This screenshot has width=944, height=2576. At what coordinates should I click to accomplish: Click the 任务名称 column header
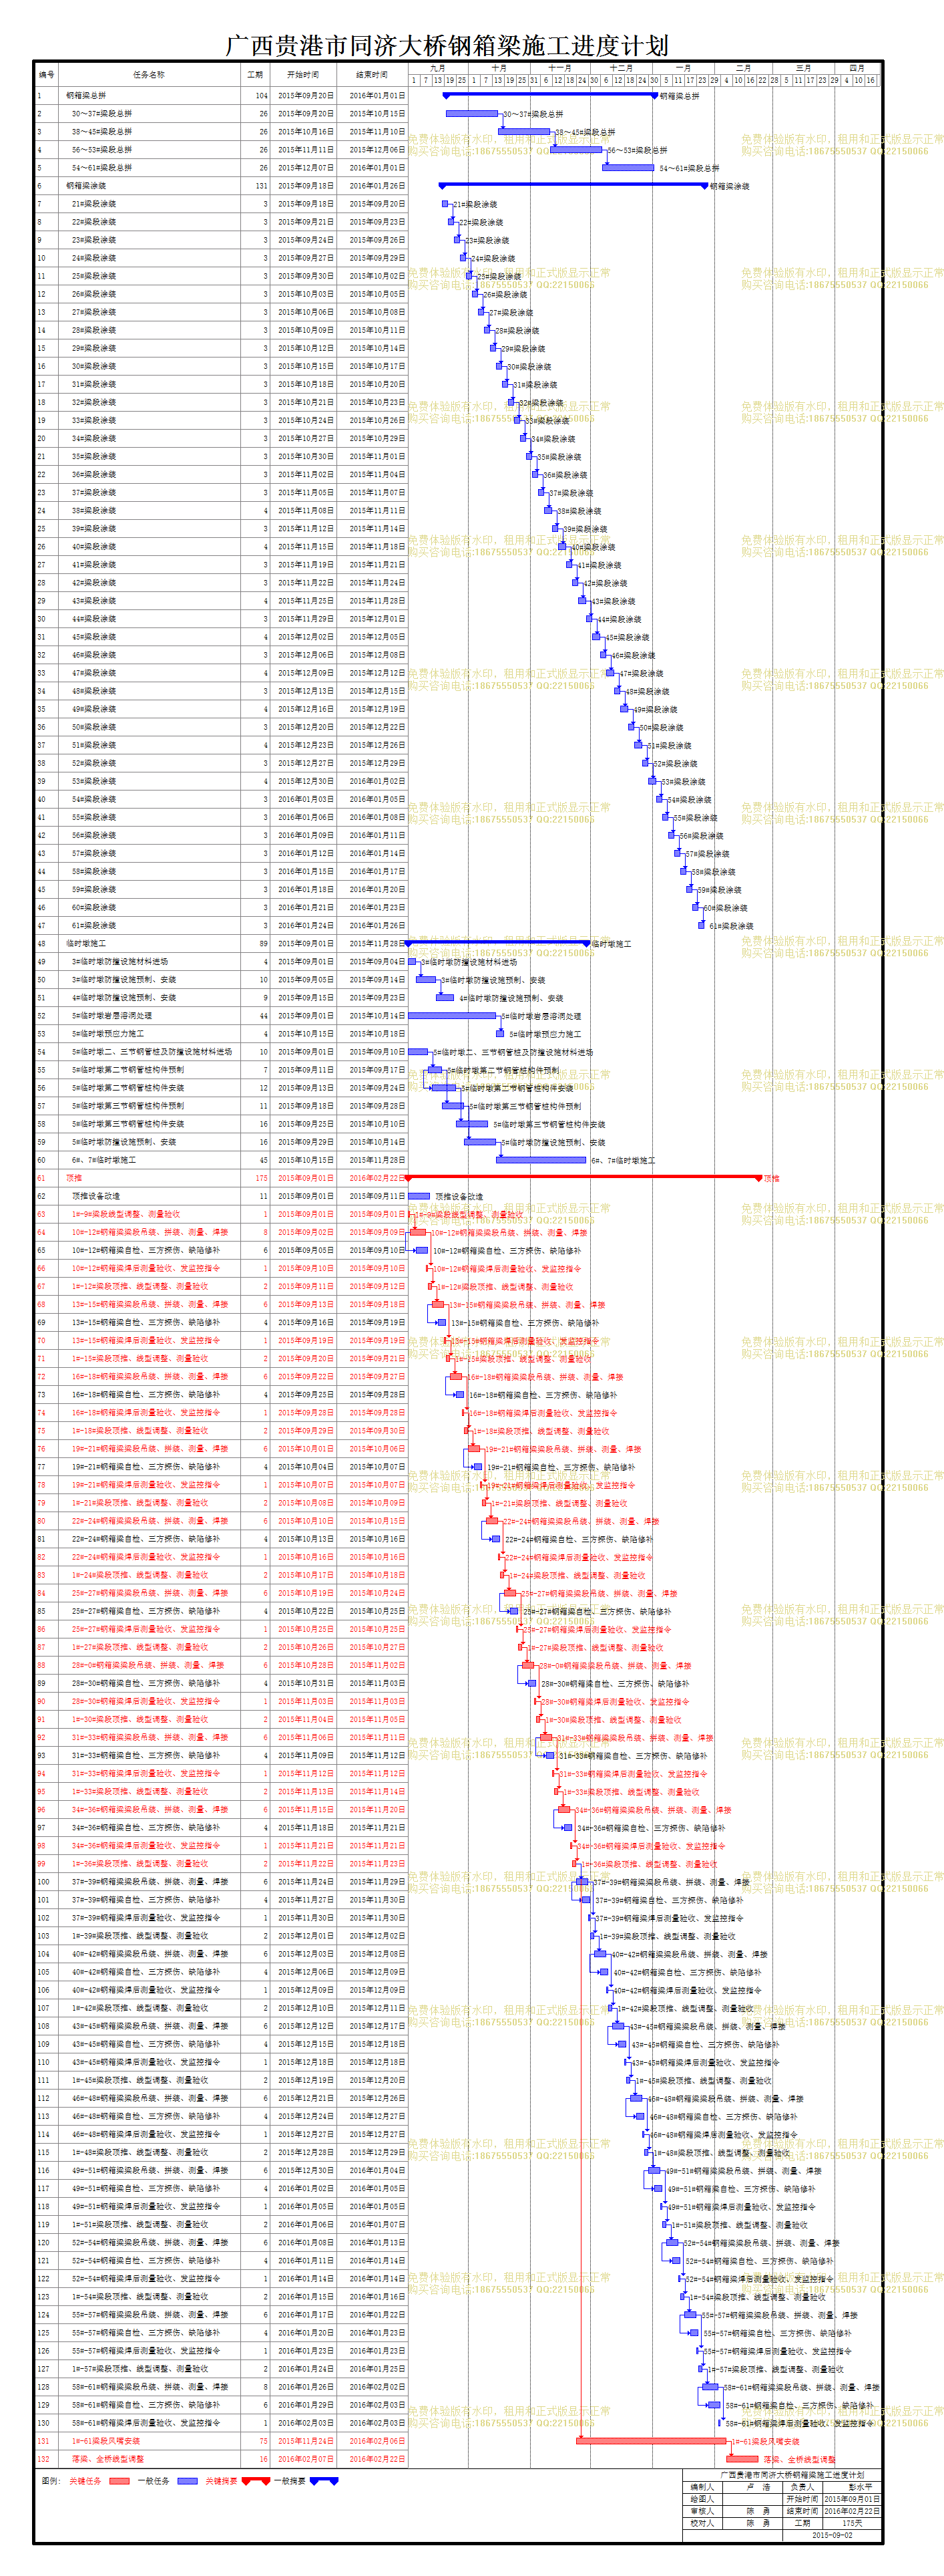[150, 74]
